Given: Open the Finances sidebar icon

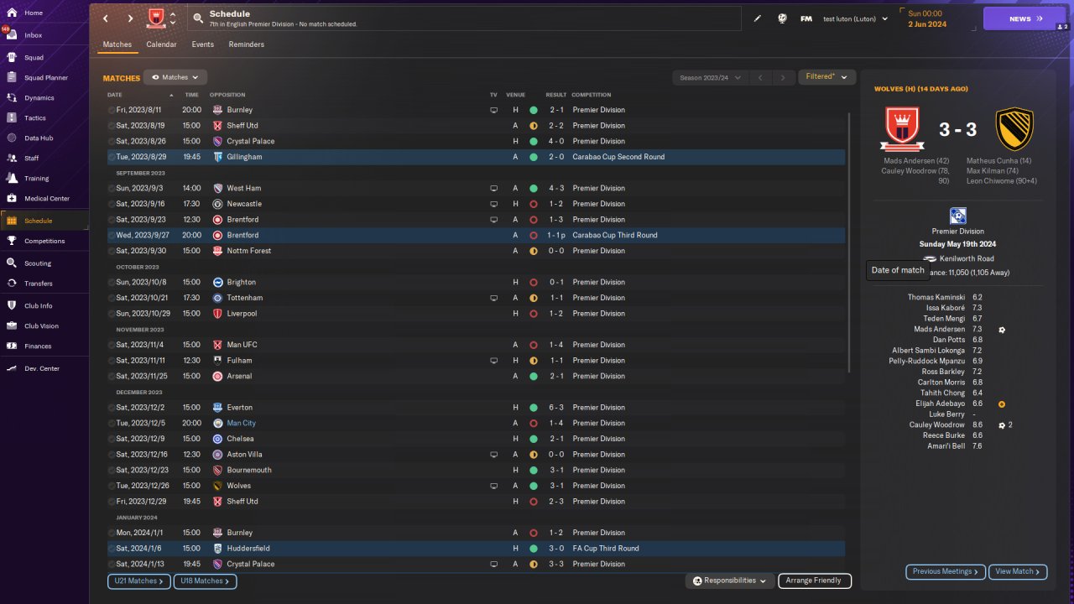Looking at the screenshot, I should point(11,346).
